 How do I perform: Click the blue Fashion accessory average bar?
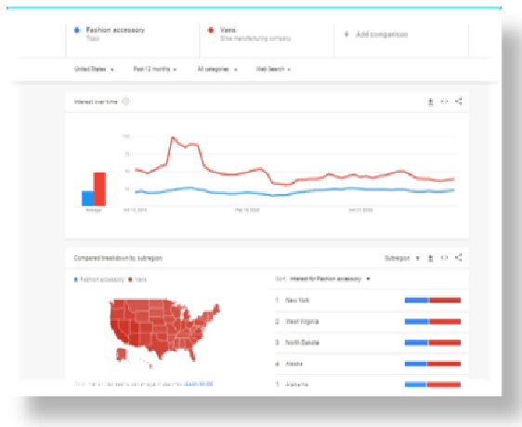coord(88,199)
